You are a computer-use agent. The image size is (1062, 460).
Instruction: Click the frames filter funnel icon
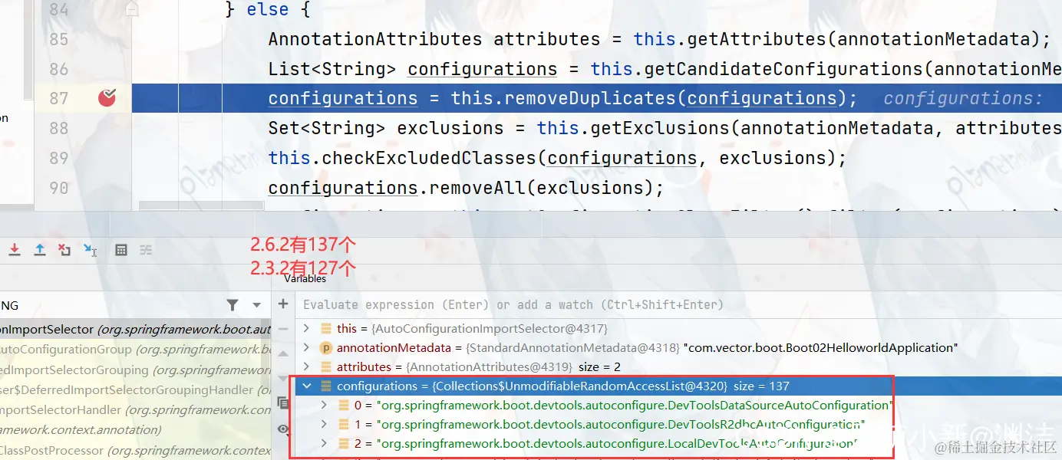pos(233,305)
